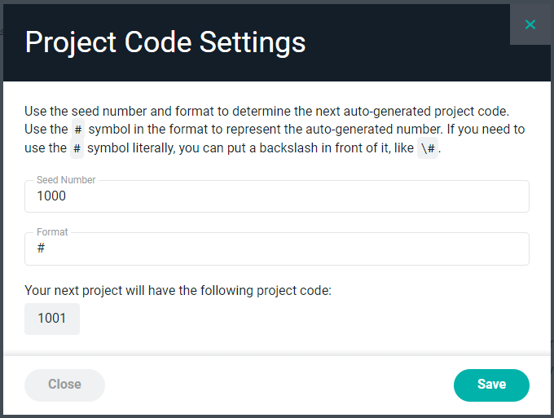Click the empty right side of the Format field
This screenshot has width=554, height=418.
click(x=389, y=249)
